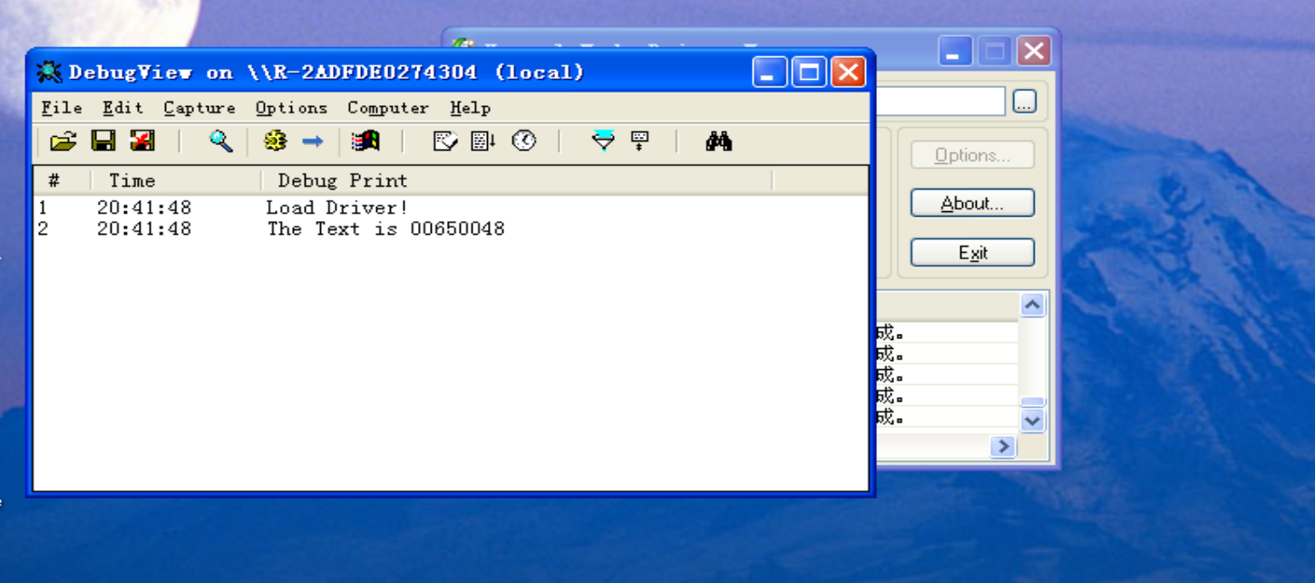Open the File menu
Image resolution: width=1315 pixels, height=583 pixels.
pyautogui.click(x=62, y=108)
